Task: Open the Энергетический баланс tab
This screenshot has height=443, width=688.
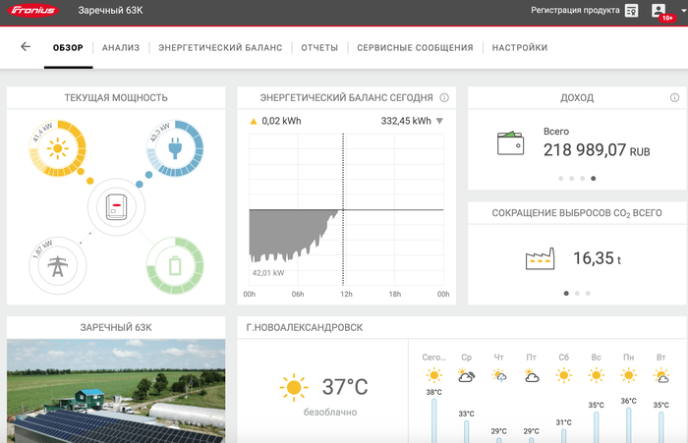Action: [x=220, y=47]
